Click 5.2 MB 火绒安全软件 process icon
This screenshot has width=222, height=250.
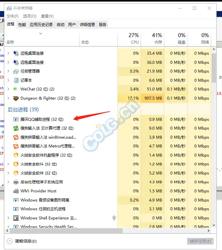click(x=16, y=173)
